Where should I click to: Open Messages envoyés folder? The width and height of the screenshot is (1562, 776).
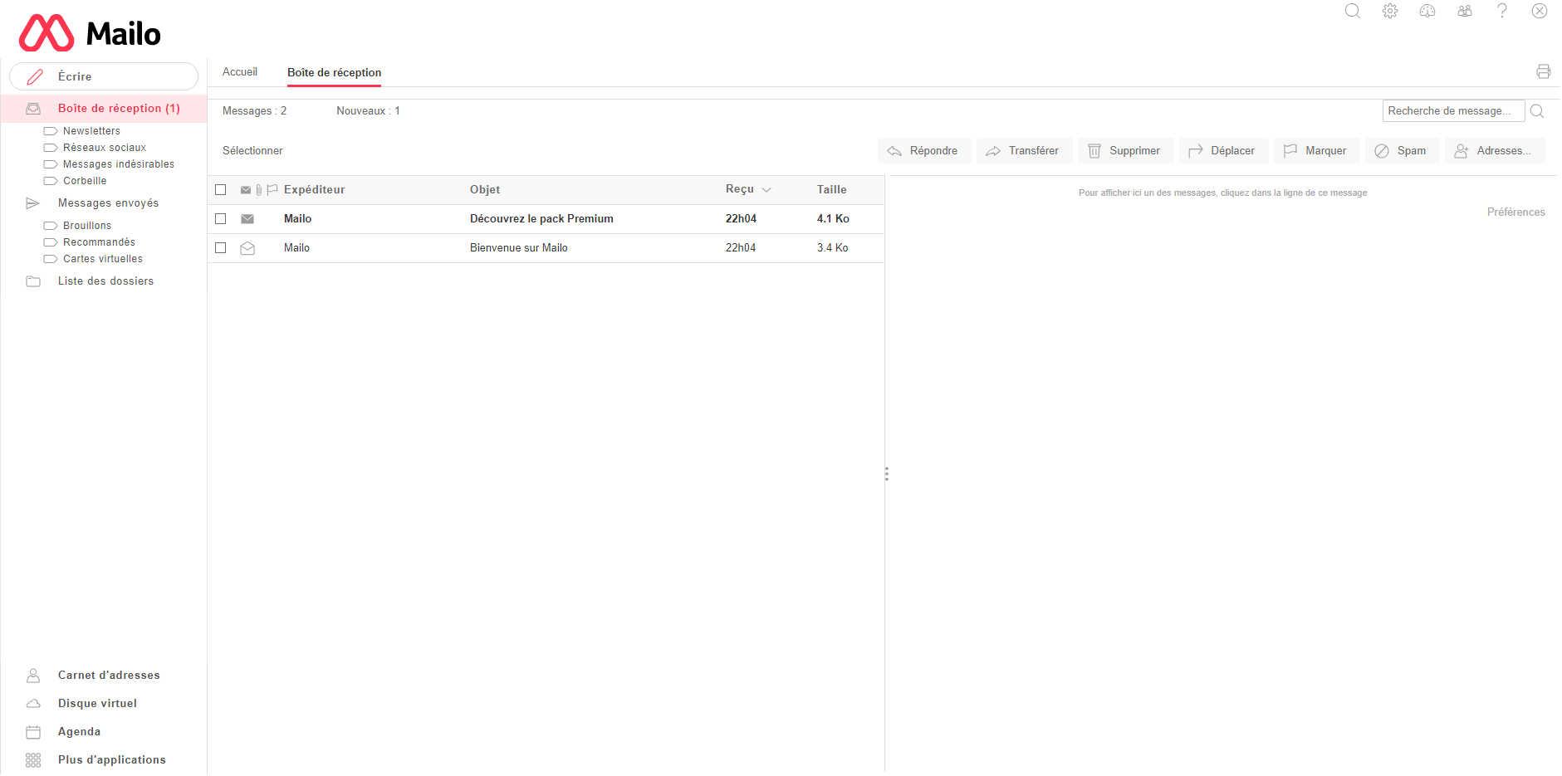(x=108, y=203)
